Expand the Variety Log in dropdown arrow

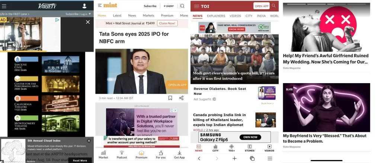[90, 14]
